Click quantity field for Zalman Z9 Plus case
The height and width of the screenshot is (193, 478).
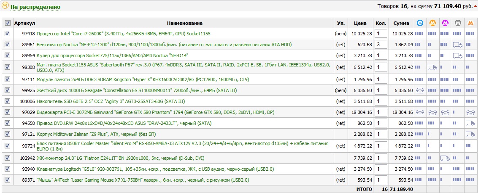[x=381, y=134]
